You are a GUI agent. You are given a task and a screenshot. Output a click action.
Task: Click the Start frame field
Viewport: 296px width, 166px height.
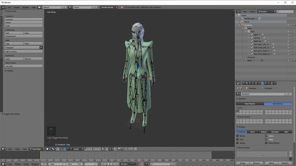pos(57,164)
